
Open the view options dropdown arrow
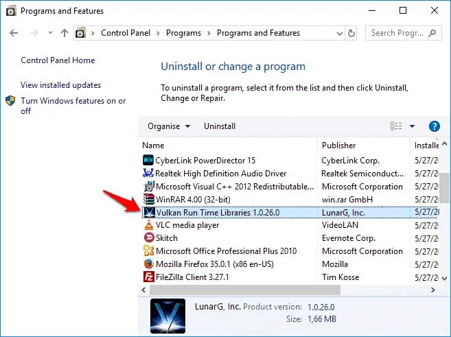[412, 126]
